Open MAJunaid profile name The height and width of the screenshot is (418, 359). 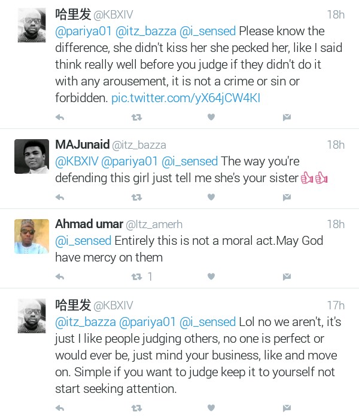point(83,145)
